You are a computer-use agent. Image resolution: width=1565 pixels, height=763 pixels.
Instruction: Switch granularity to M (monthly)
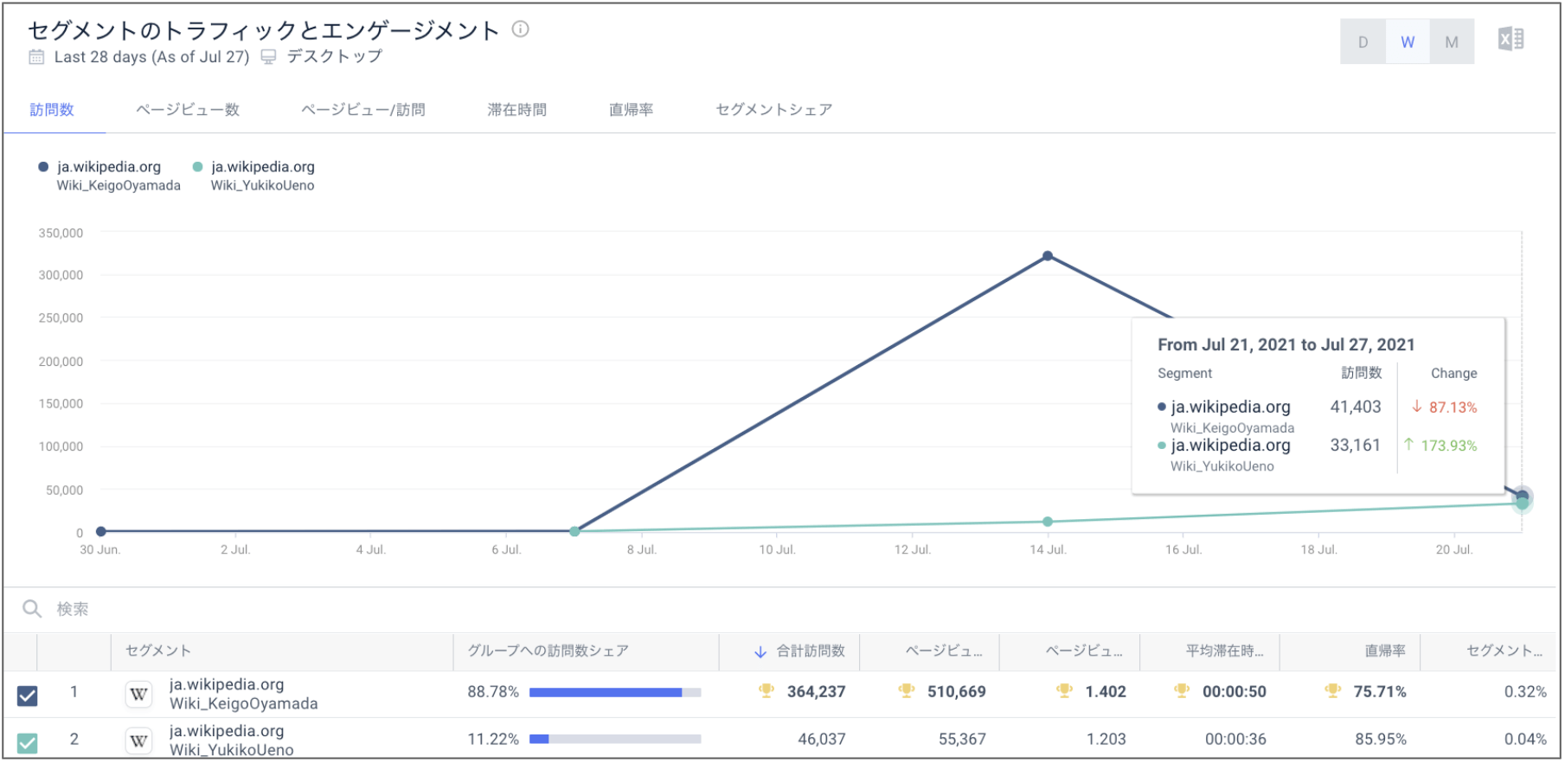1452,42
